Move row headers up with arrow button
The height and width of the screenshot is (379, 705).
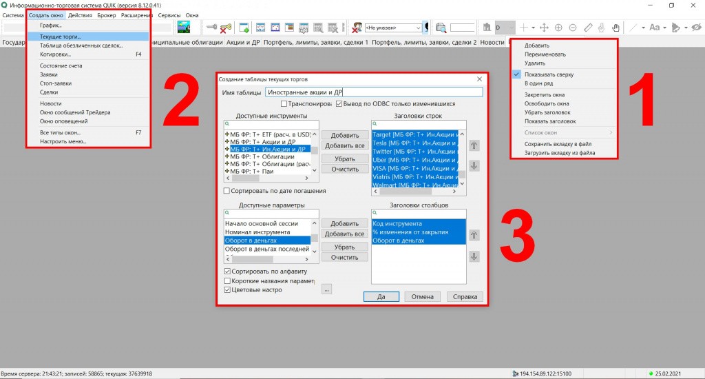[474, 145]
